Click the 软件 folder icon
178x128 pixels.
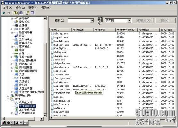[12, 99]
